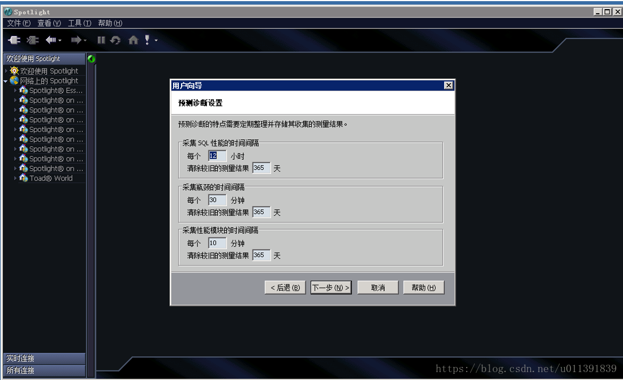
Task: Open the back arrow history dropdown
Action: point(59,41)
